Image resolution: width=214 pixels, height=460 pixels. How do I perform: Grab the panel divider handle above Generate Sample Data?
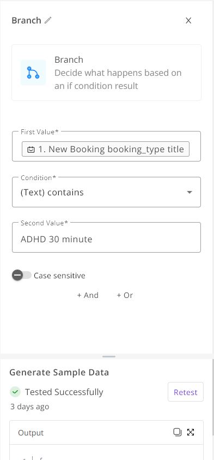click(x=109, y=356)
